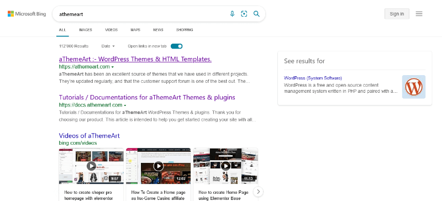Click the WordPress description snippet text
The image size is (442, 201).
pos(340,88)
